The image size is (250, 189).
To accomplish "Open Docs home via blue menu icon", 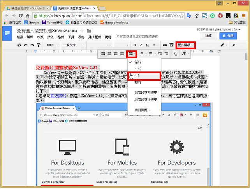I will coord(7,33).
